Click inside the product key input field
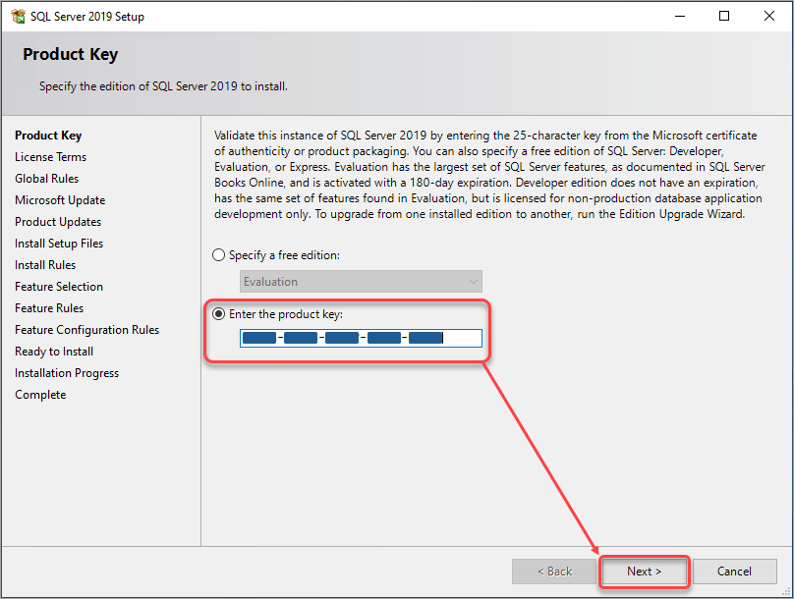794x599 pixels. click(x=361, y=338)
